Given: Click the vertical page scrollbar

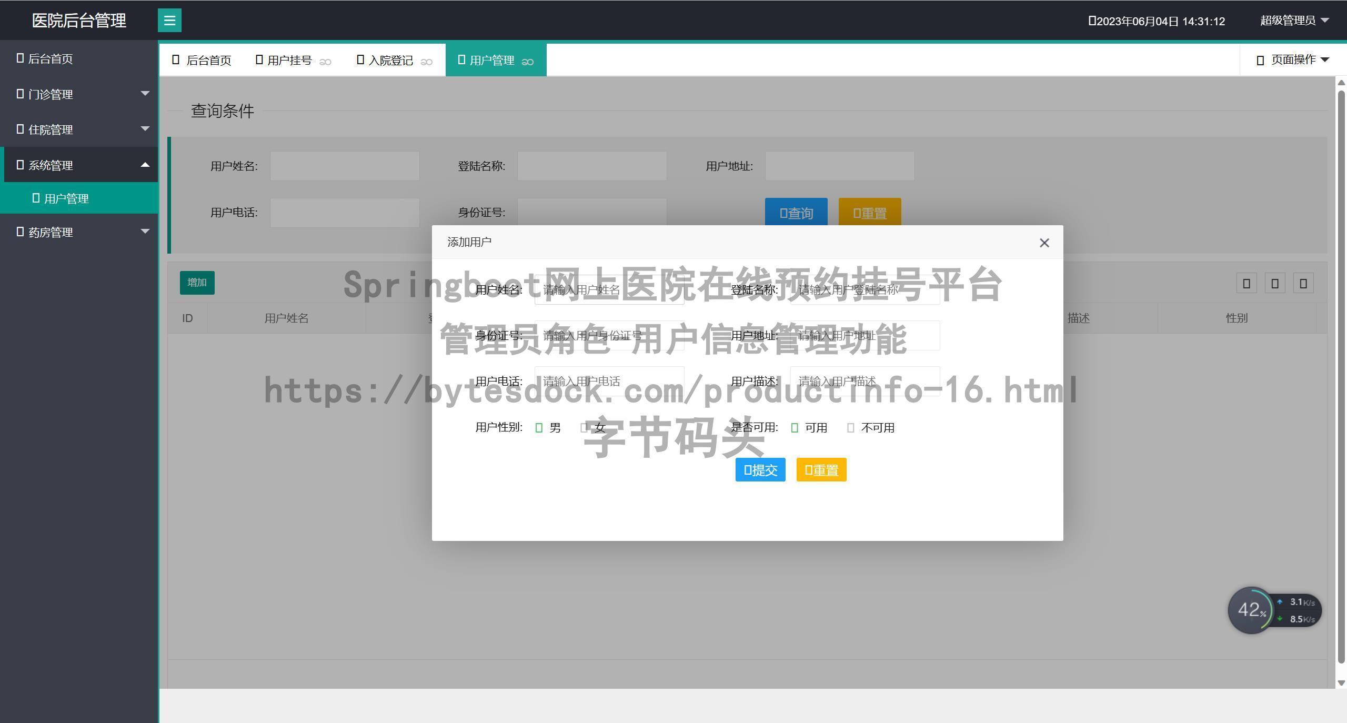Looking at the screenshot, I should [1341, 377].
